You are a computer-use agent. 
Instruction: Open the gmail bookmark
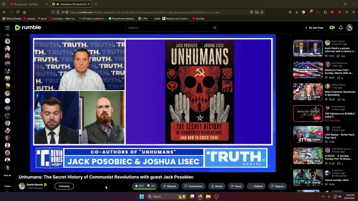point(42,18)
